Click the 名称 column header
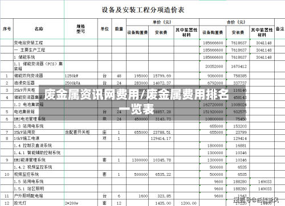 pos(39,29)
